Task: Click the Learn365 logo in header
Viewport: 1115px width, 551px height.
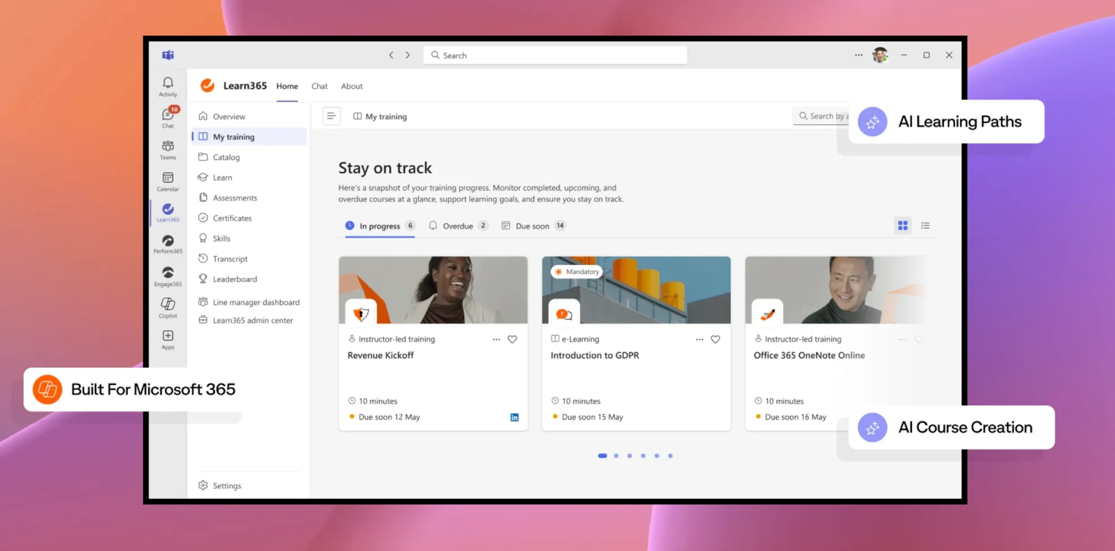Action: point(208,85)
